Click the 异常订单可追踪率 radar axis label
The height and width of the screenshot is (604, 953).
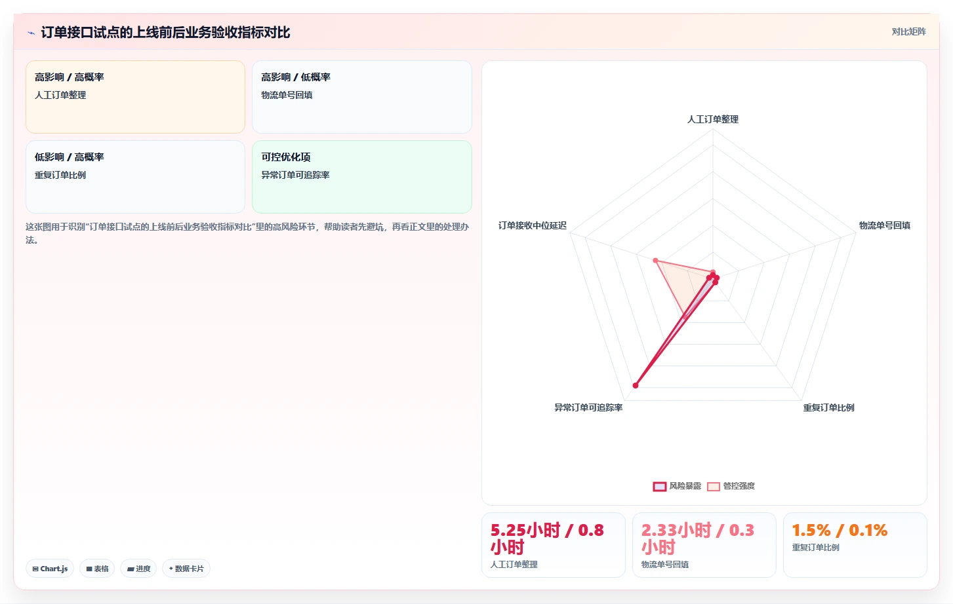588,407
